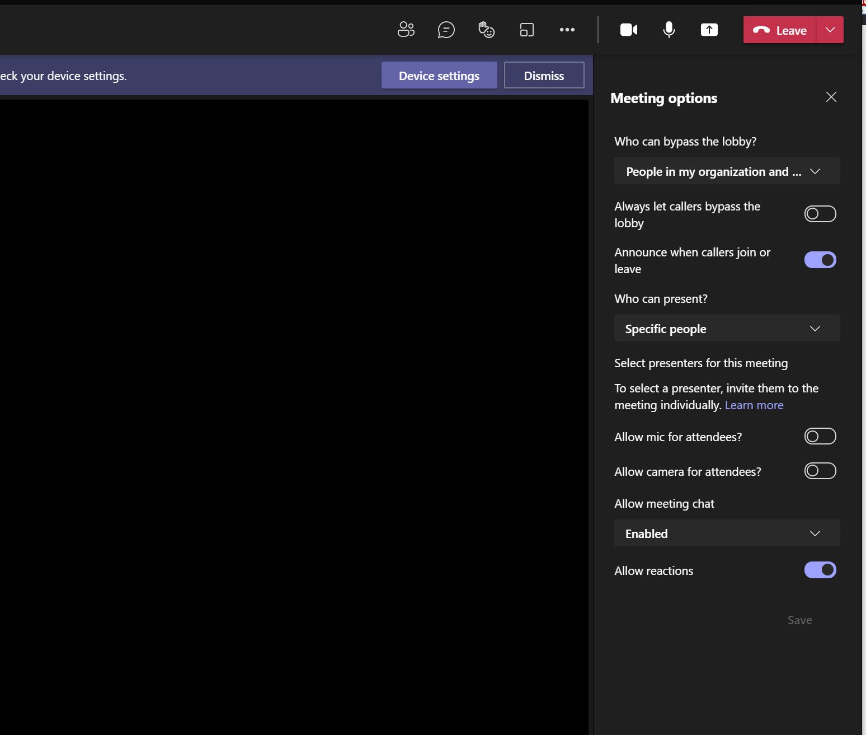
Task: Click 'Select presenters for this meeting' text
Action: coord(701,363)
